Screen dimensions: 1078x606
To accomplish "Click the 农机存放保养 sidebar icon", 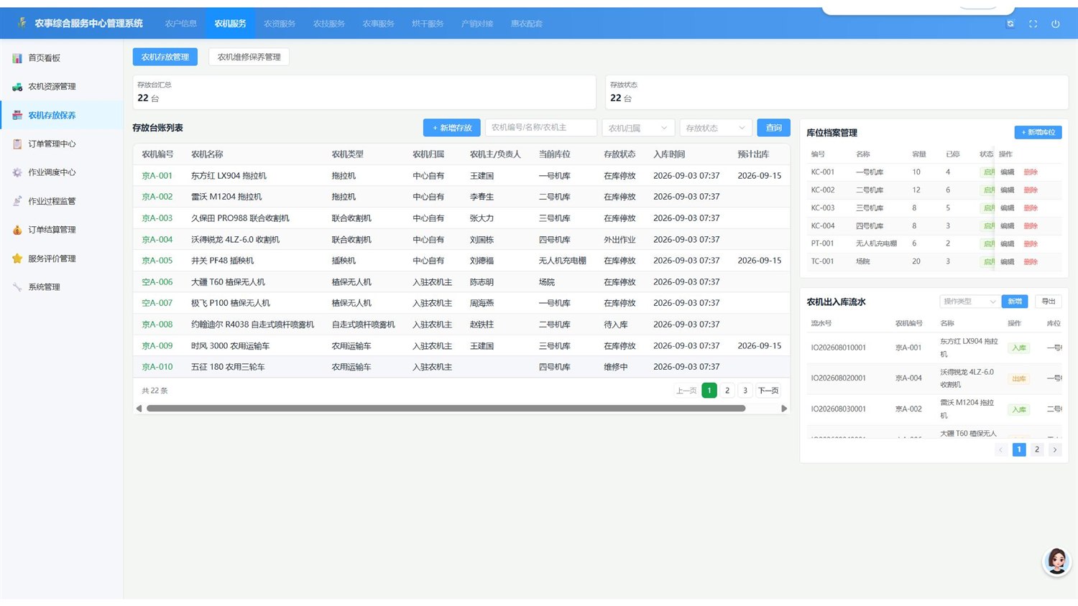I will coord(17,115).
